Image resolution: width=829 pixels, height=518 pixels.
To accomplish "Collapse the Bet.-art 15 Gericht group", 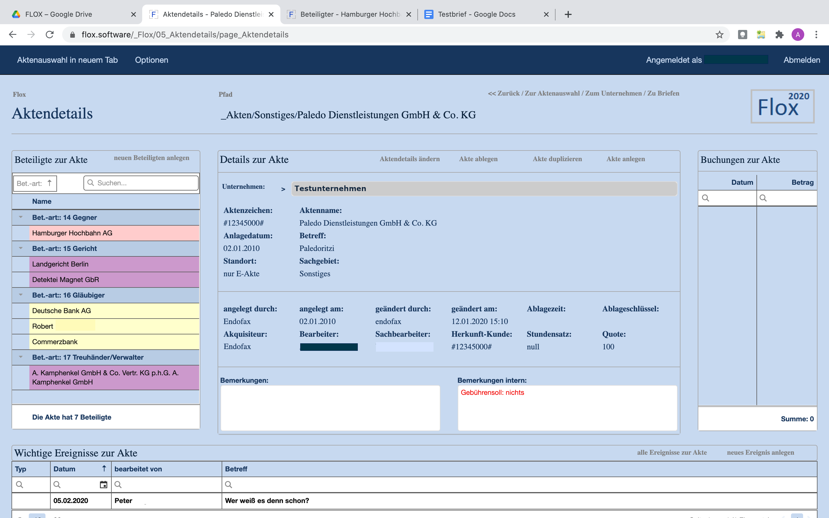I will coord(20,248).
